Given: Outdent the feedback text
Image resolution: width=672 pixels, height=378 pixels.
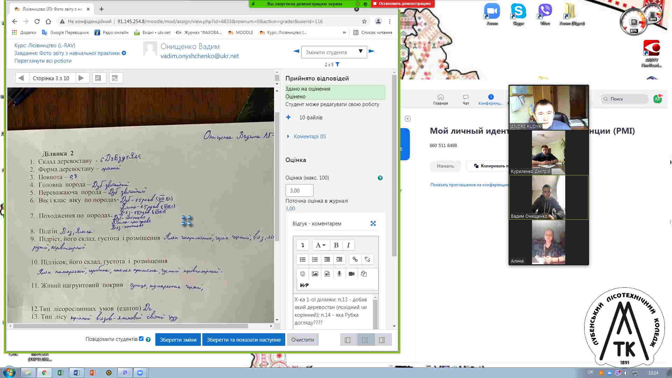Looking at the screenshot, I should click(x=327, y=259).
